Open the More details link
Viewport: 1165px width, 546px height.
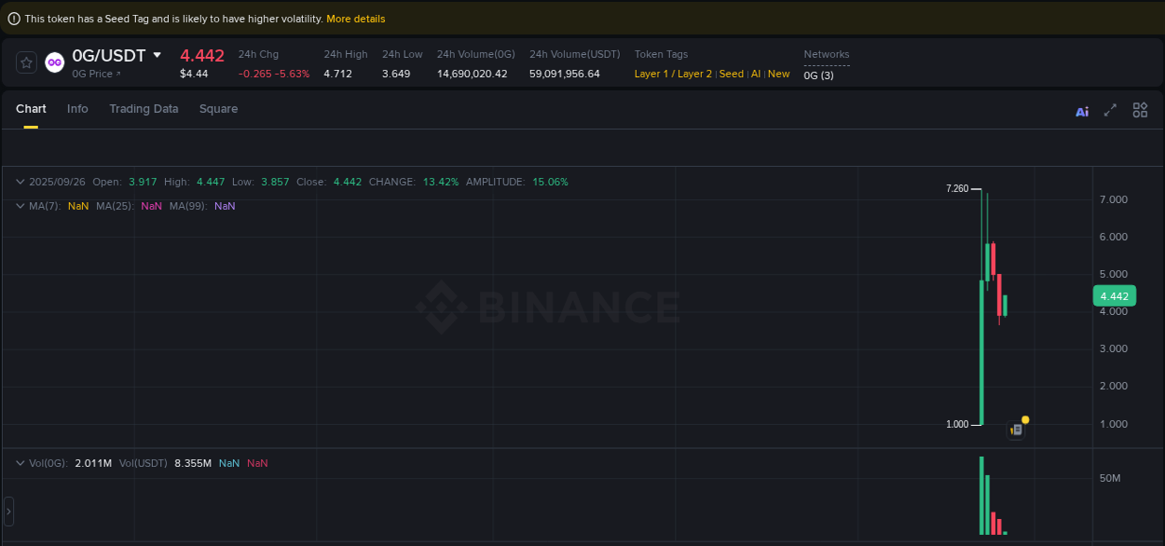point(355,18)
